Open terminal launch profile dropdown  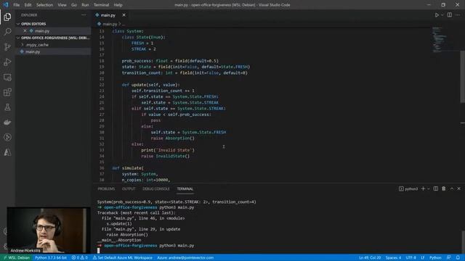pyautogui.click(x=428, y=188)
